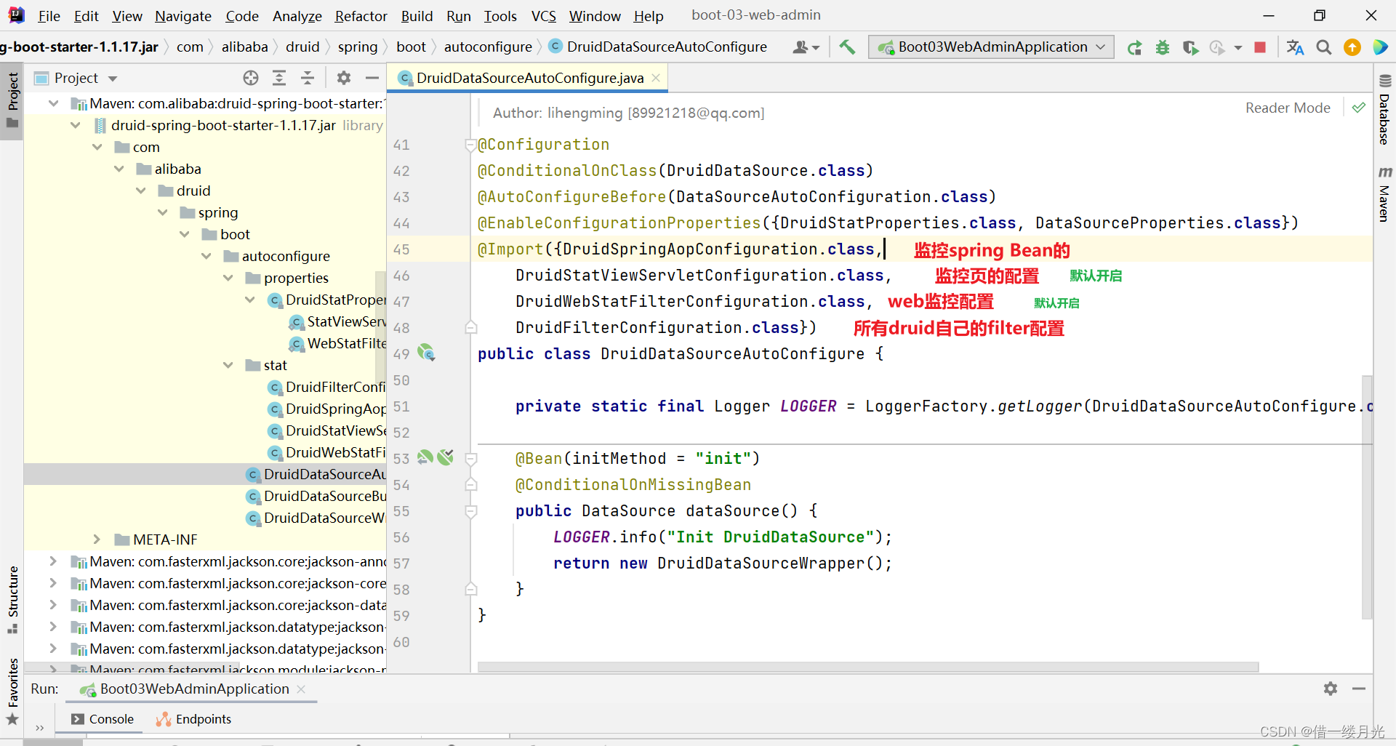Open the profiler run icon
This screenshot has width=1396, height=746.
[x=1217, y=48]
